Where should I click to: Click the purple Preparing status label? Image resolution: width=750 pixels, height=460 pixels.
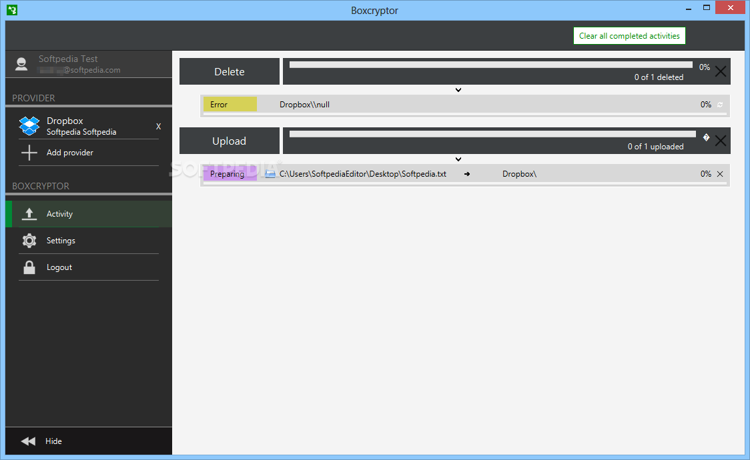coord(230,174)
